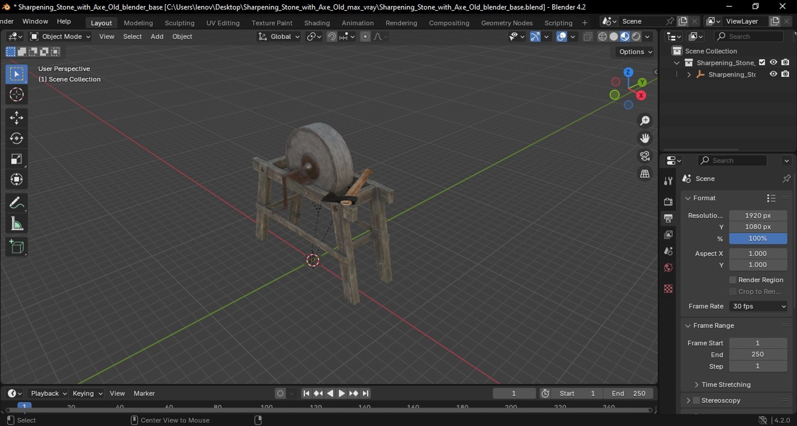
Task: Open the Add menu in viewport header
Action: (x=157, y=36)
